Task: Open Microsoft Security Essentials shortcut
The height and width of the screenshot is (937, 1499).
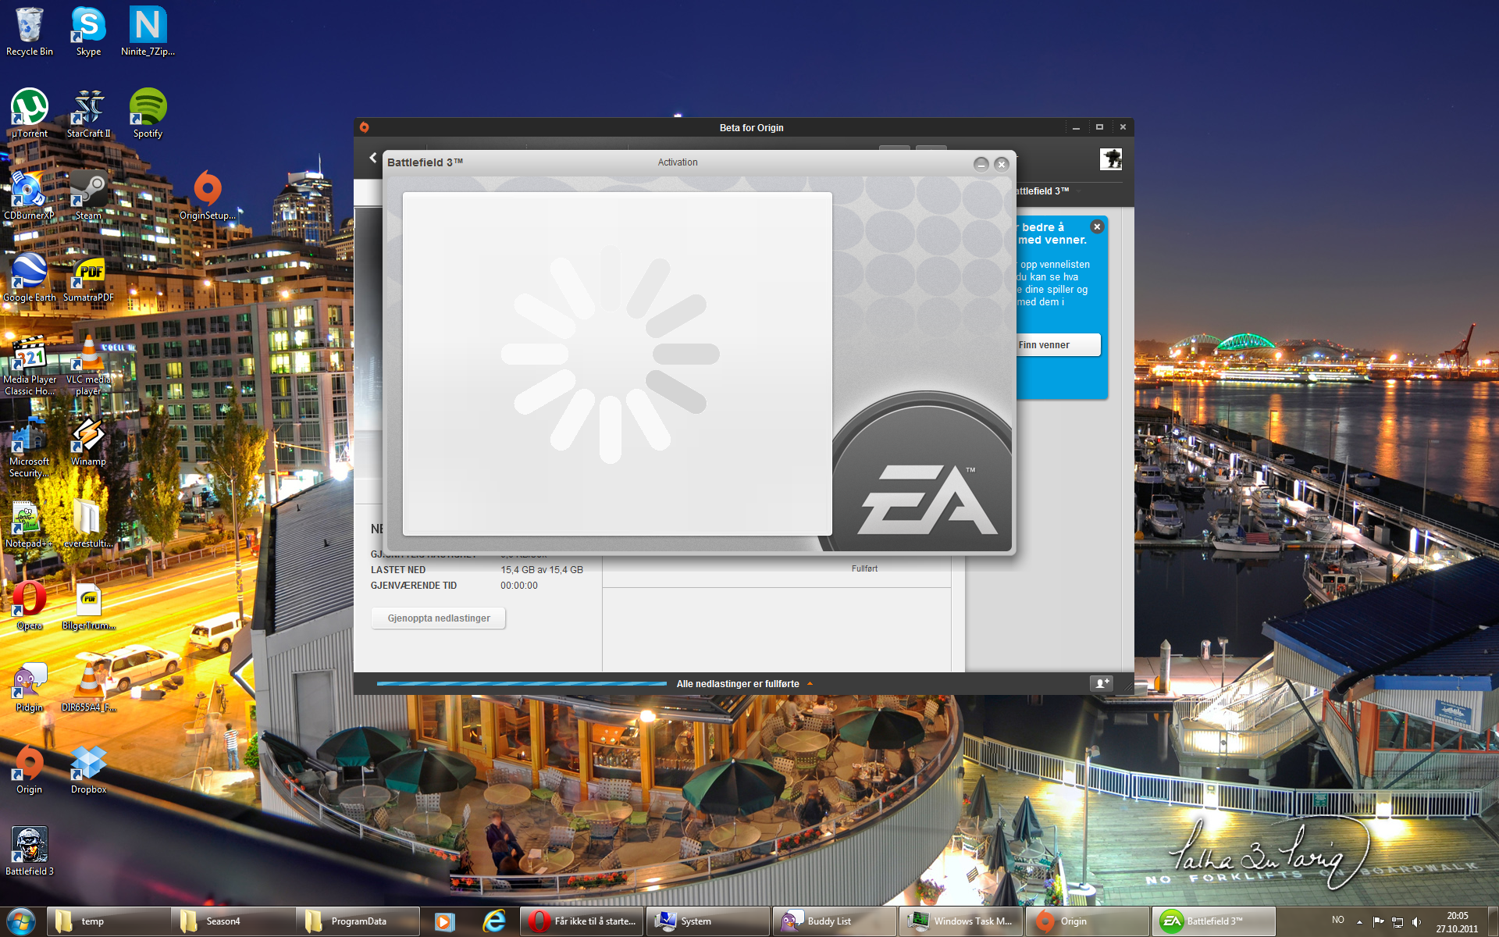Action: tap(30, 447)
